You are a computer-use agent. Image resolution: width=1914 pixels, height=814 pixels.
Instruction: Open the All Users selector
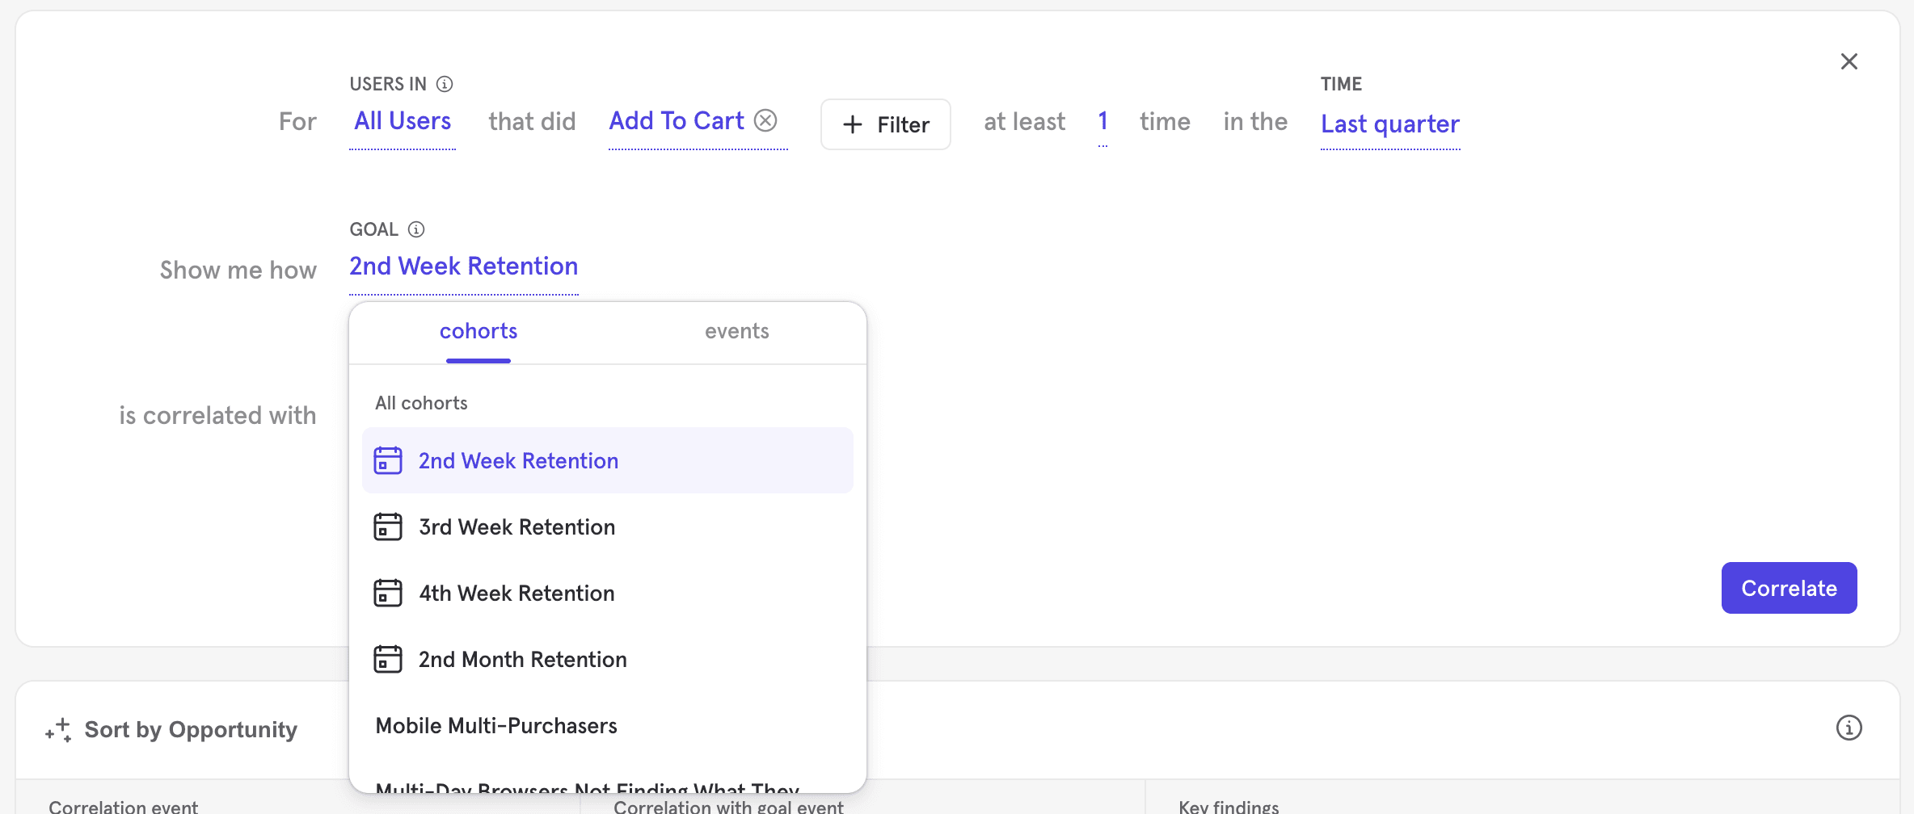tap(402, 120)
